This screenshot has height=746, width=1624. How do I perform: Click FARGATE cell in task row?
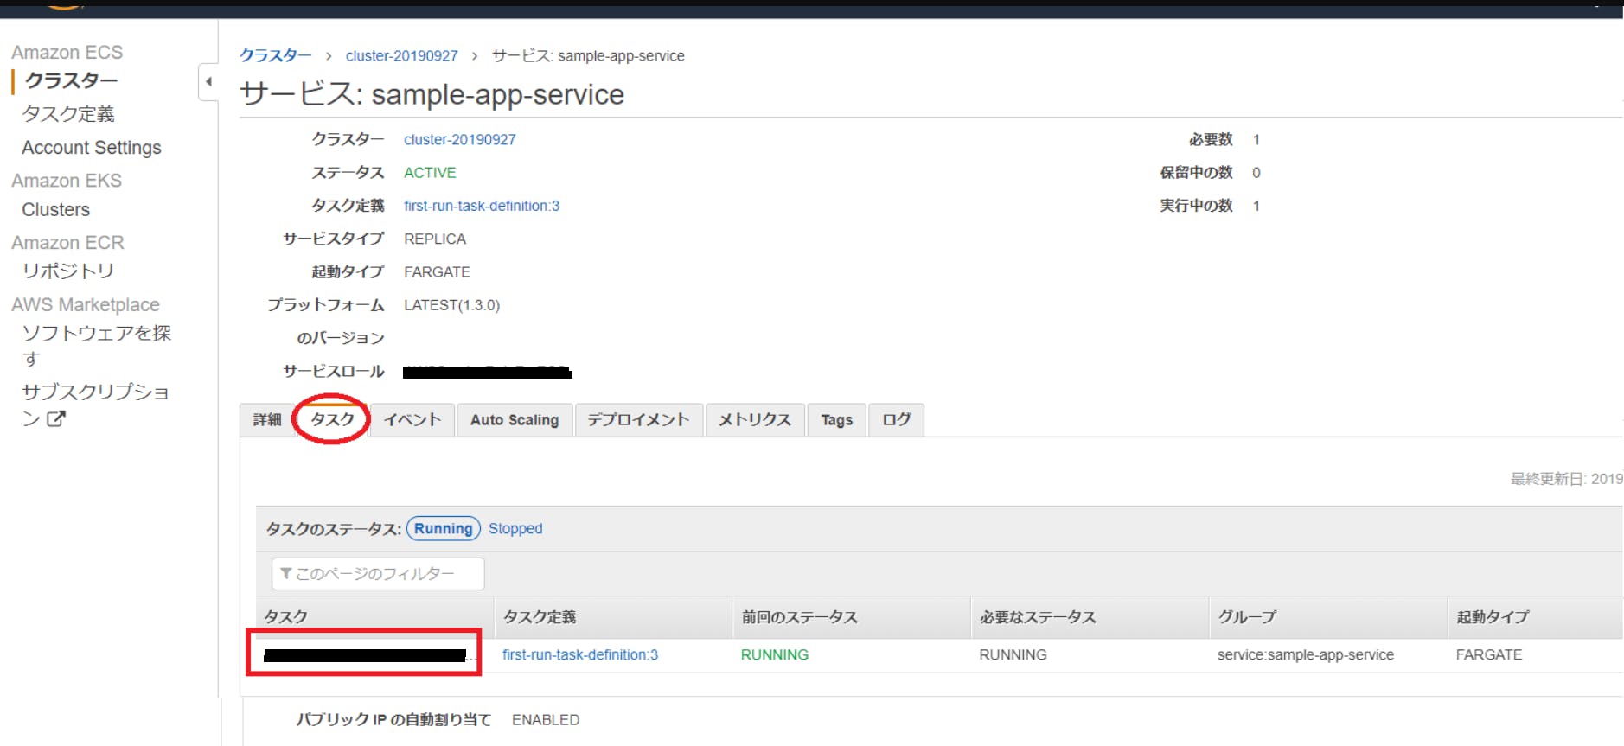tap(1489, 655)
